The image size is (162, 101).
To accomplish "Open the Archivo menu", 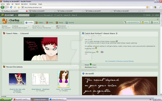I will click(3, 4).
